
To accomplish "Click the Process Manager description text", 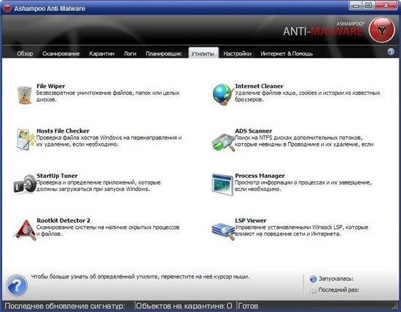I will [303, 186].
